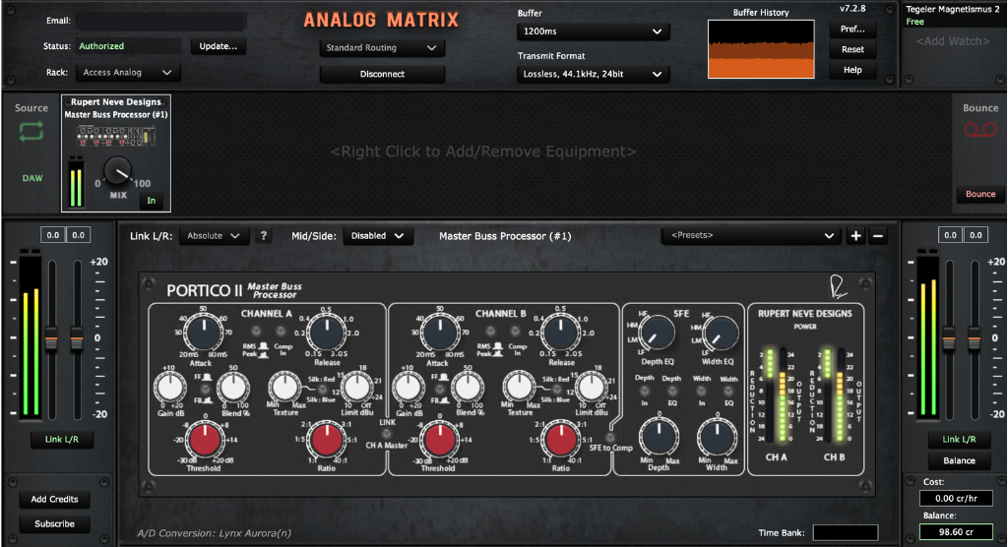Click the Channel B Blend % knob
The width and height of the screenshot is (1008, 547).
click(468, 388)
